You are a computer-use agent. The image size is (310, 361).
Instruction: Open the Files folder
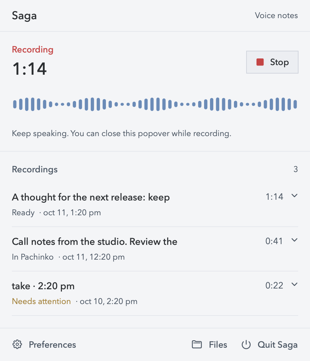click(x=209, y=345)
